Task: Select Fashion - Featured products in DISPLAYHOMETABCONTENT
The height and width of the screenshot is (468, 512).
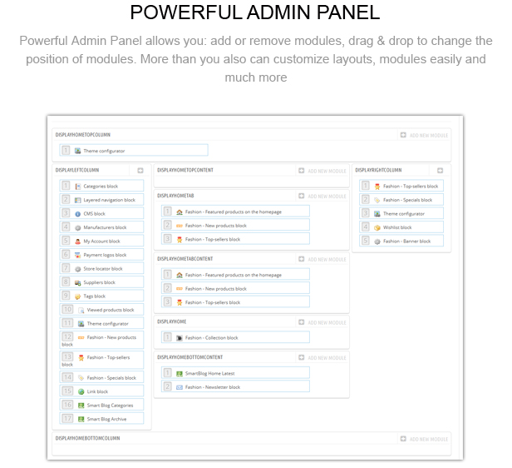Action: [x=235, y=275]
